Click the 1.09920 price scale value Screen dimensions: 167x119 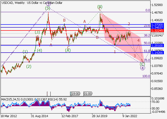tap(157, 58)
